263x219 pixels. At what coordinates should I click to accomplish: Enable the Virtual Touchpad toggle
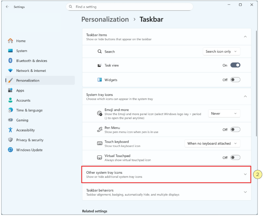pyautogui.click(x=235, y=158)
